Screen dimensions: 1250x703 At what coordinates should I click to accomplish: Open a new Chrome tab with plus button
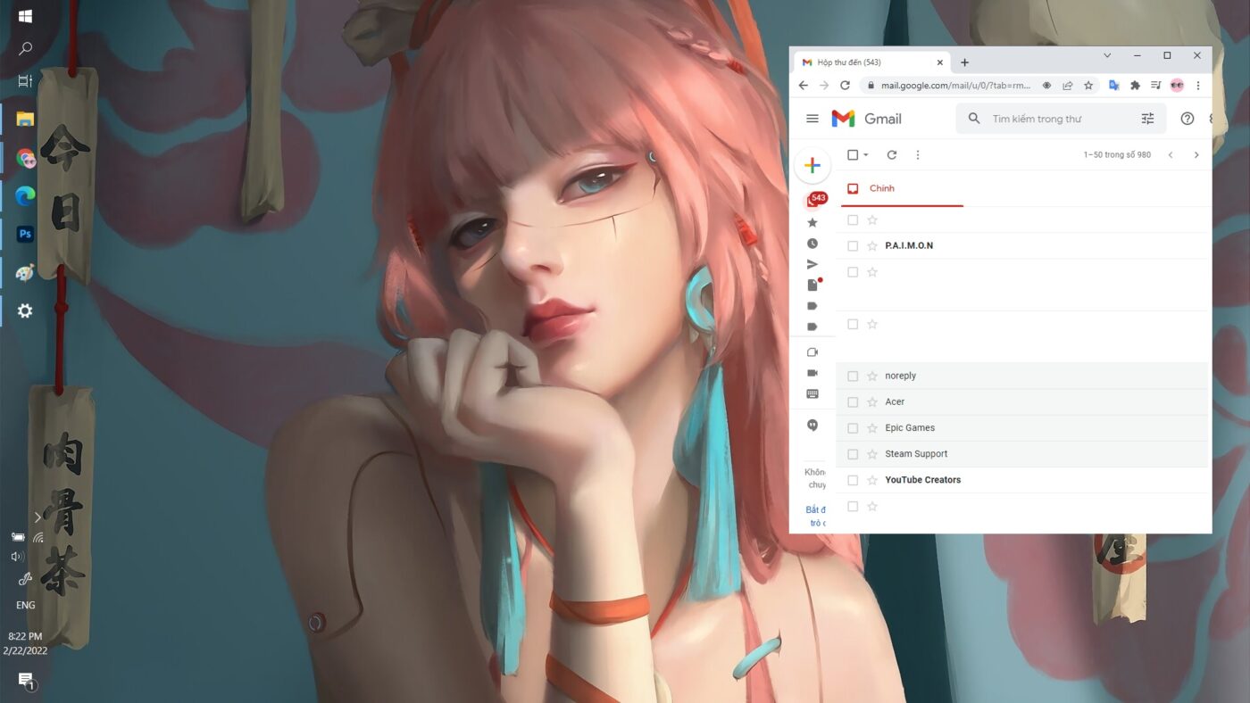(x=964, y=62)
